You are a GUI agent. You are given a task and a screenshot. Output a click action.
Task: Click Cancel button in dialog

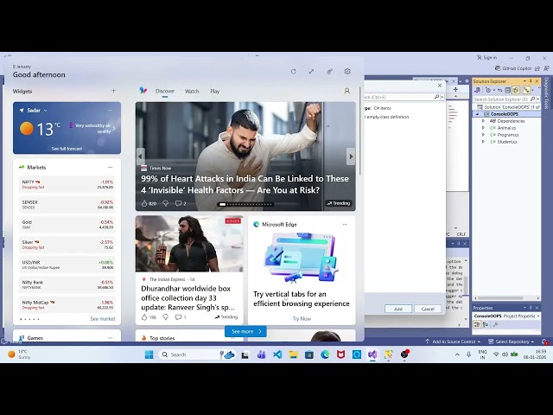point(428,309)
